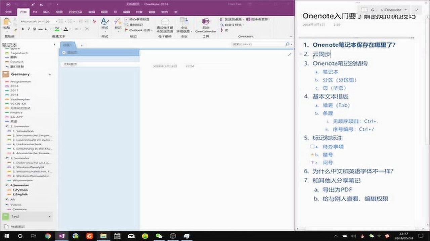Click the new section plus tab
The height and width of the screenshot is (241, 430).
point(82,45)
